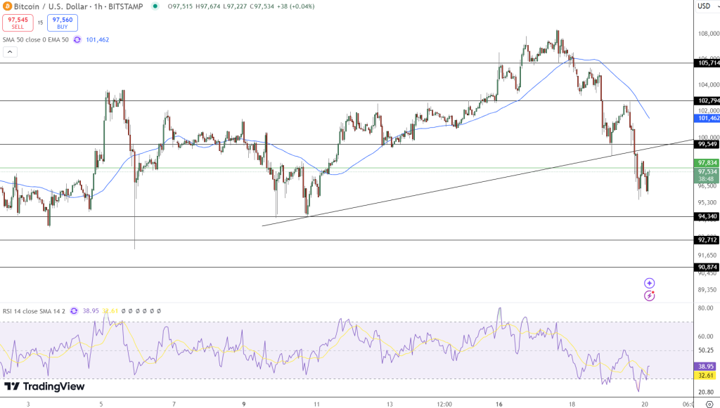Click the Bitcoin / U.S. Dollar symbol title
Screen dimensions: 720x408
coord(51,6)
